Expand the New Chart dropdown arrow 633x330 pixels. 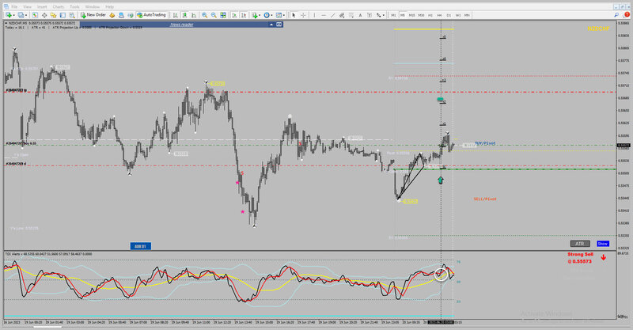point(13,15)
